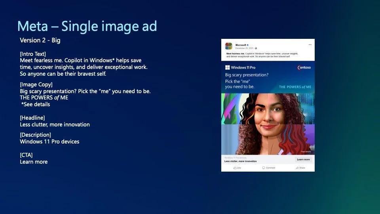
Task: Click 'THE POWERS of ME' in the ad image
Action: click(295, 87)
